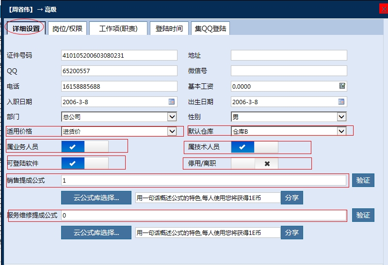This screenshot has width=388, height=265.
Task: Click the dialog title 【周省伟】→ 高级
Action: pyautogui.click(x=32, y=9)
